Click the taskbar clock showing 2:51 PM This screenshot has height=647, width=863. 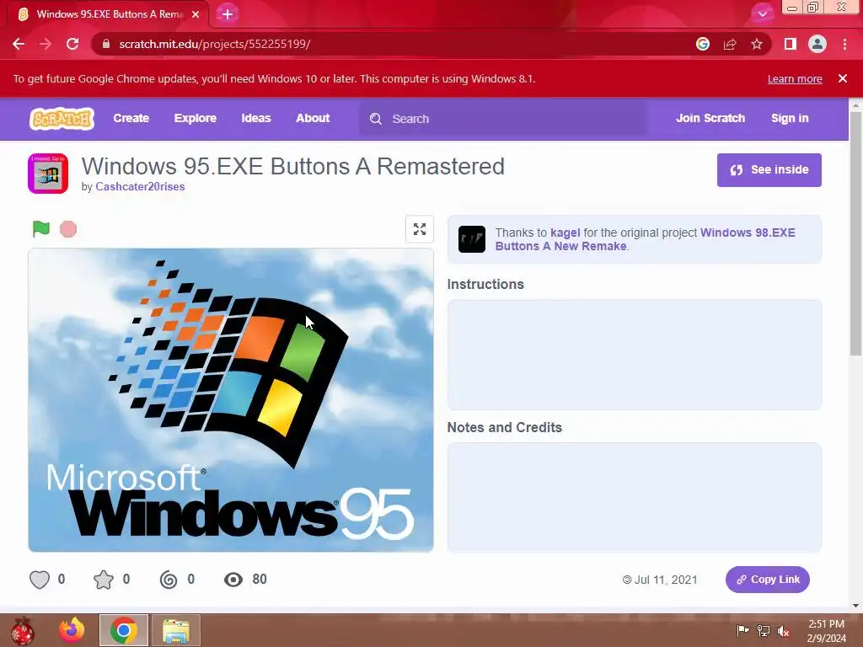pos(826,630)
